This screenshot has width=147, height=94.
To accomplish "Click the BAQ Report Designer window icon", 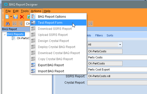I will pyautogui.click(x=6, y=4).
